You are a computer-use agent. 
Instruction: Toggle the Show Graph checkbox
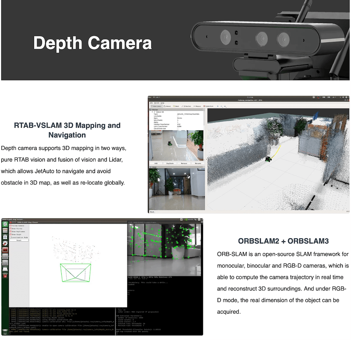[x=11, y=234]
